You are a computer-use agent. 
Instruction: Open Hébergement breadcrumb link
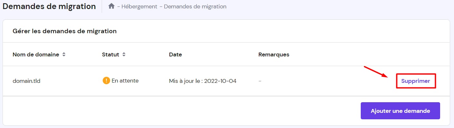coord(139,6)
